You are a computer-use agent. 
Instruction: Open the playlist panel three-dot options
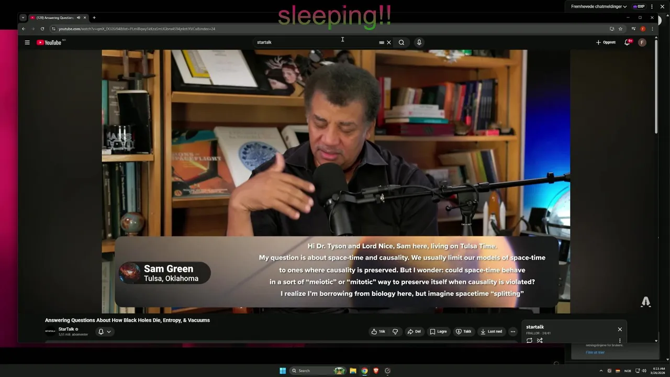(x=620, y=340)
